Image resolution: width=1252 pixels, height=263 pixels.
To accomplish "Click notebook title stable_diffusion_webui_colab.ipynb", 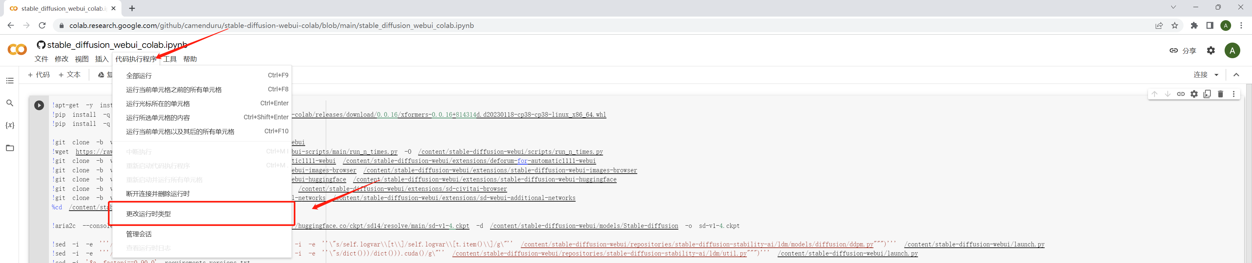I will [117, 45].
